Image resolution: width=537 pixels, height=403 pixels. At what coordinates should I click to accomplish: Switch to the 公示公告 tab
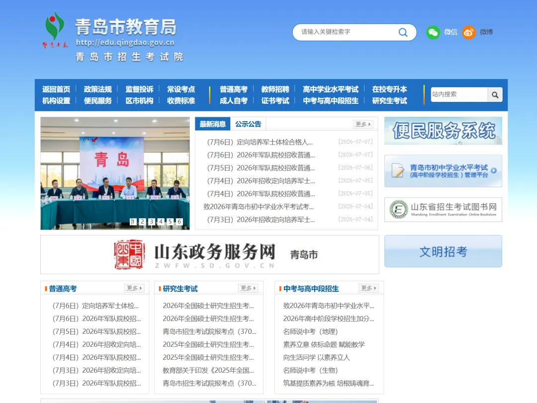coord(248,124)
